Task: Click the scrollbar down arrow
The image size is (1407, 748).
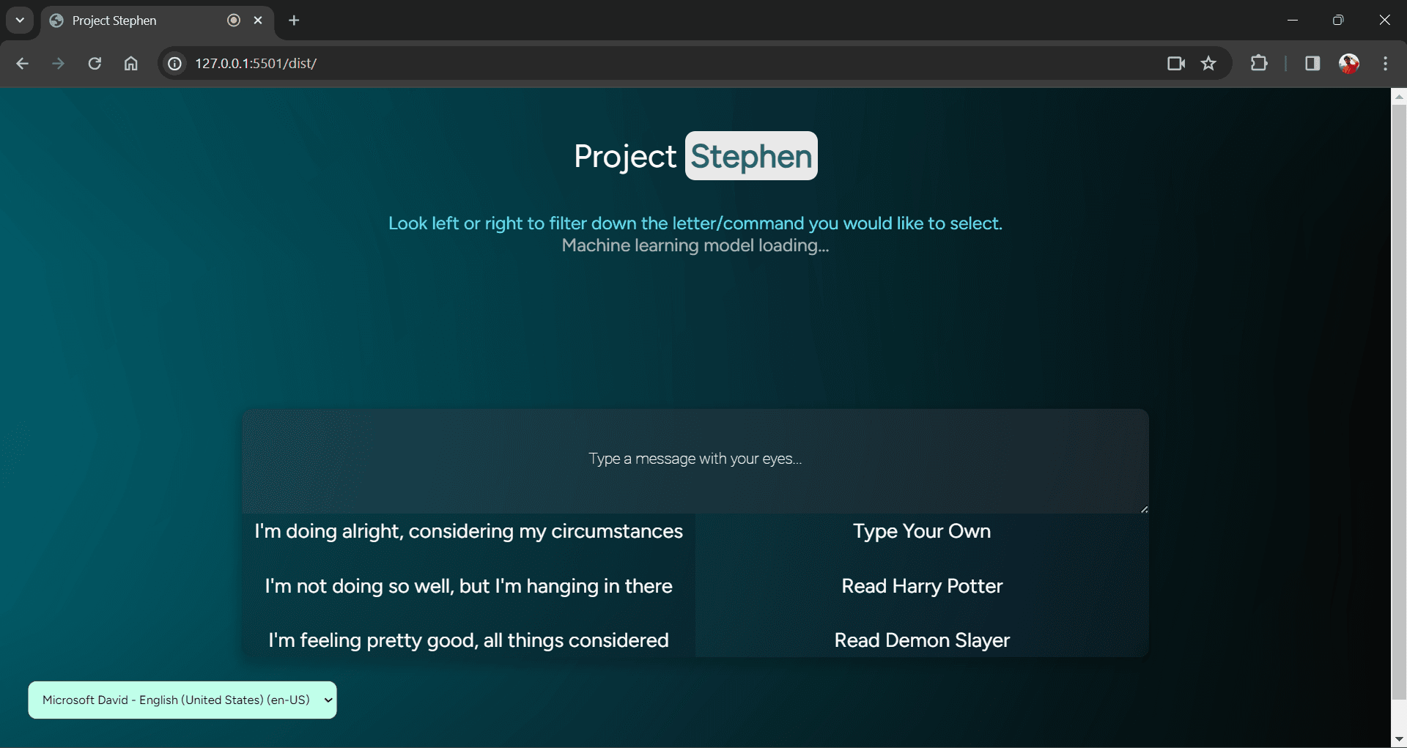Action: (1399, 738)
